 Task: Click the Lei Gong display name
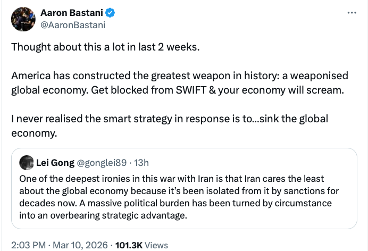[x=55, y=163]
